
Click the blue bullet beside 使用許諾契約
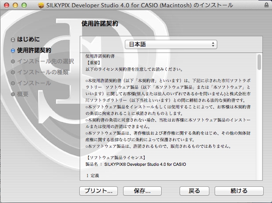pyautogui.click(x=13, y=50)
